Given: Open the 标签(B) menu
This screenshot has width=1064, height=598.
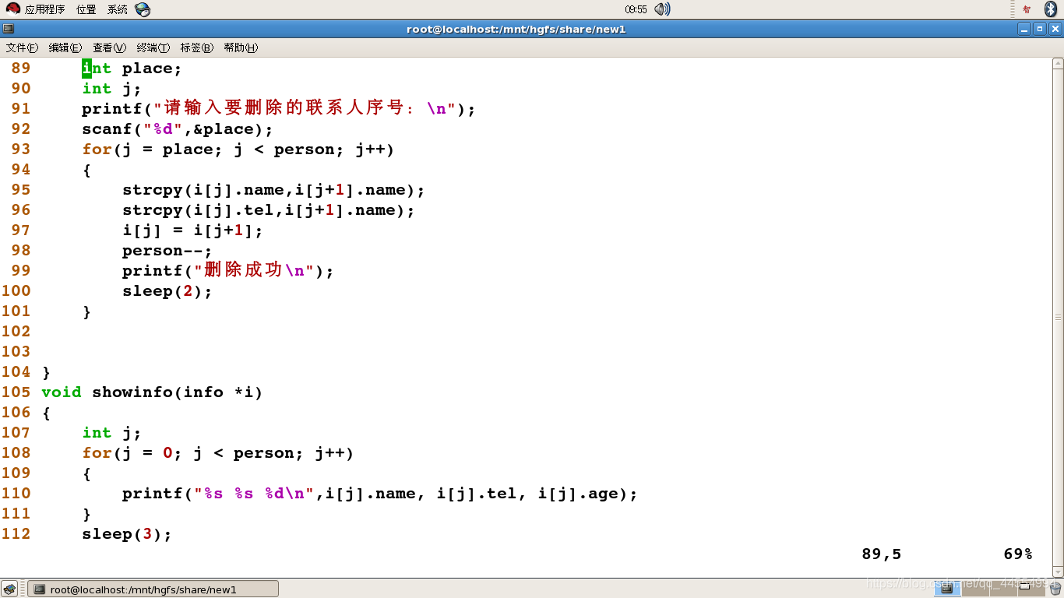Looking at the screenshot, I should (x=196, y=47).
